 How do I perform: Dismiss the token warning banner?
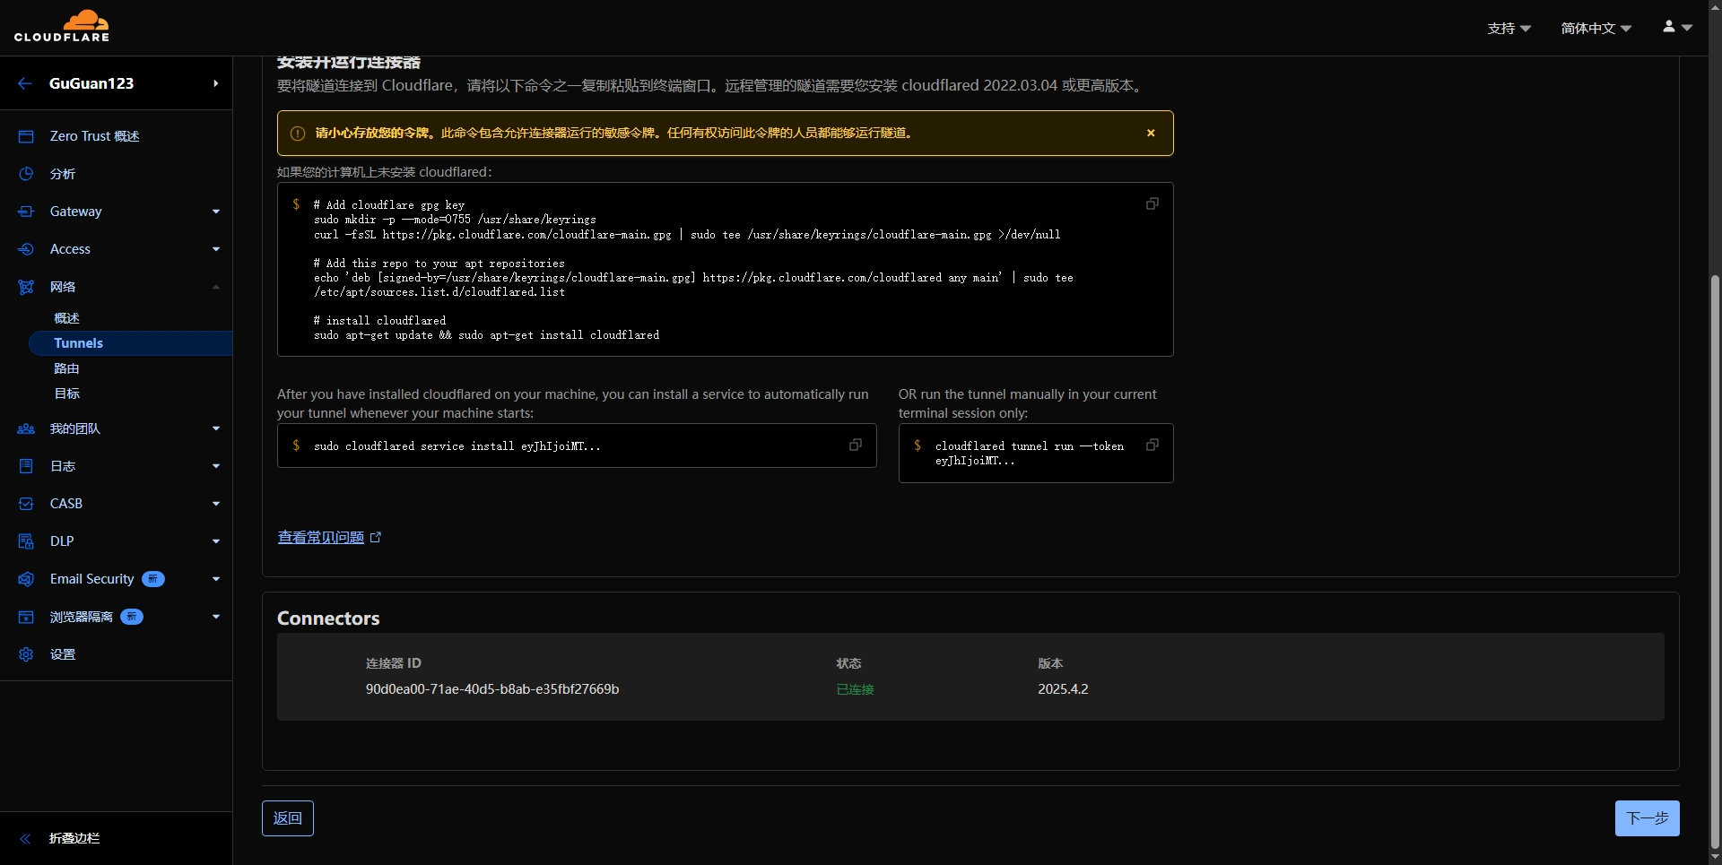coord(1151,133)
